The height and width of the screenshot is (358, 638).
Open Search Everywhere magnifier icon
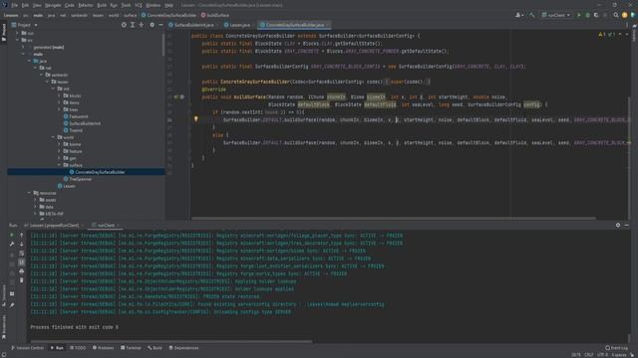point(616,15)
